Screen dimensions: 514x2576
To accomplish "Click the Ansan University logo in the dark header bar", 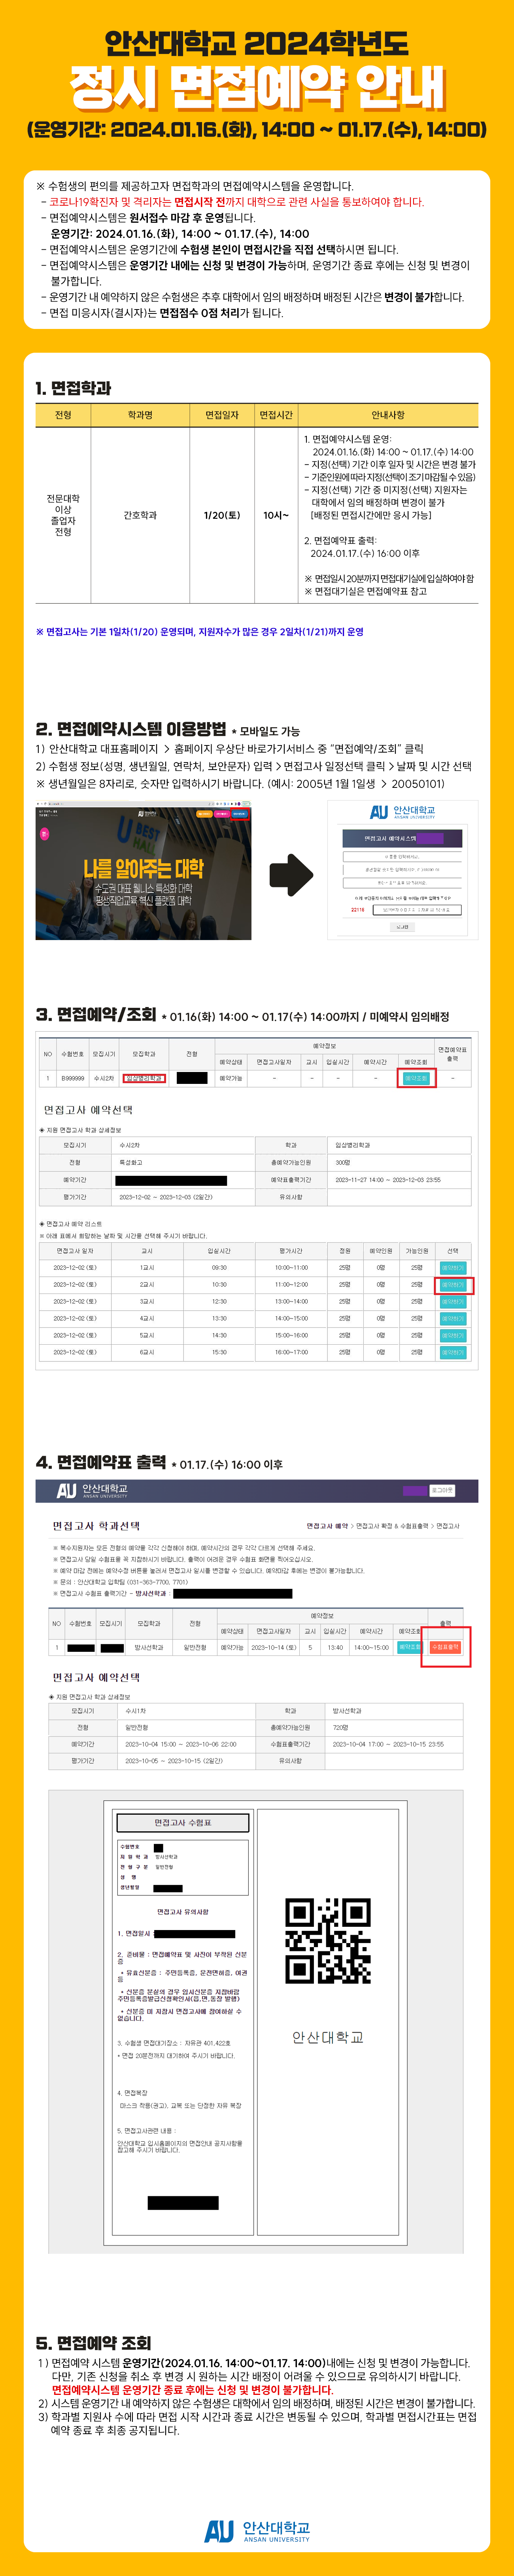I will (92, 1490).
